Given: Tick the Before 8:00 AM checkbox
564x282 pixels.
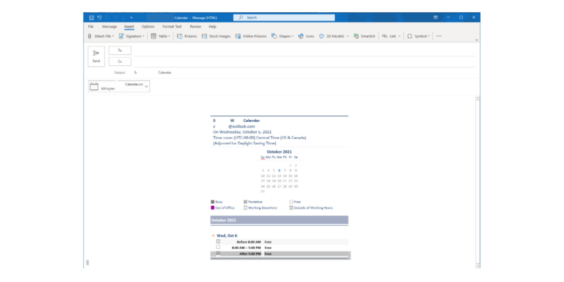Looking at the screenshot, I should coord(218,241).
